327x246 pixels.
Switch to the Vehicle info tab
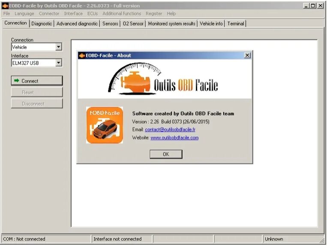211,24
